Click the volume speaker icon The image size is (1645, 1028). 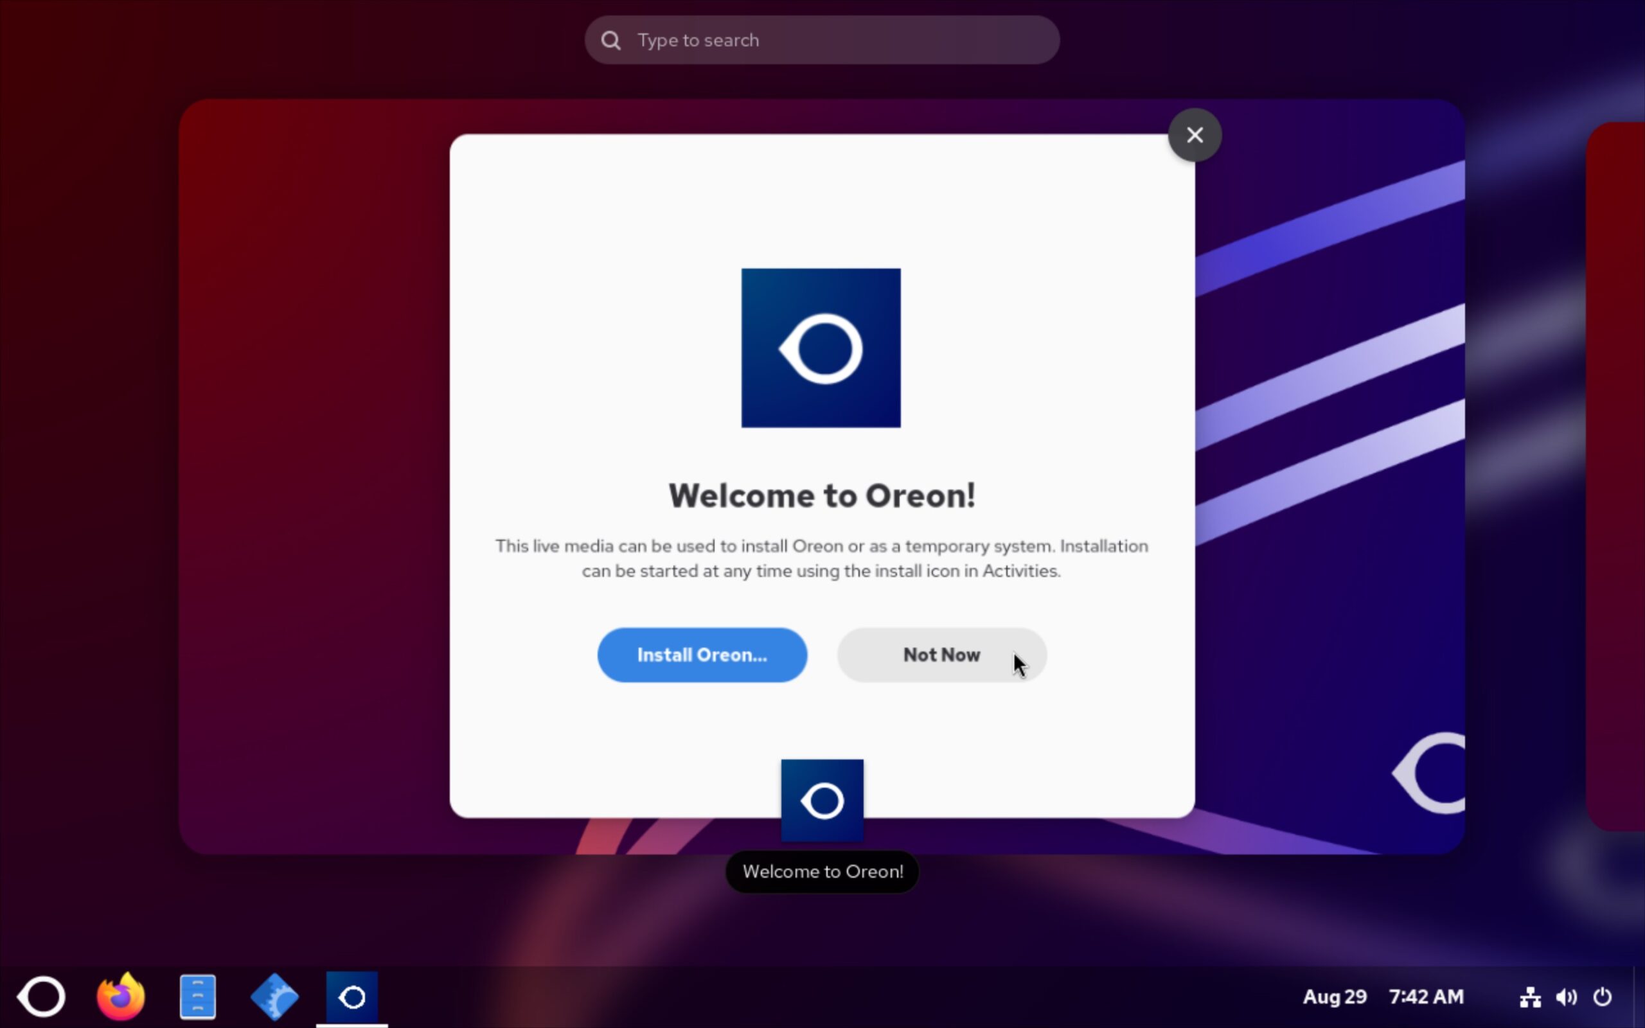click(1566, 997)
